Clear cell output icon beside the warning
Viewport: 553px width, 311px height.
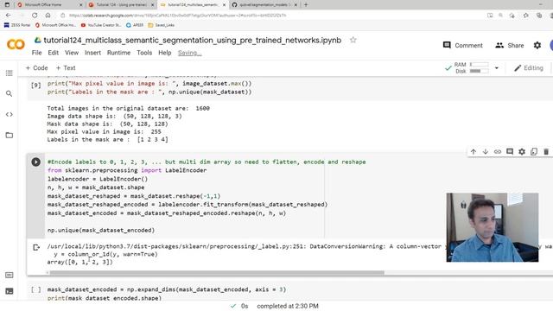click(36, 248)
